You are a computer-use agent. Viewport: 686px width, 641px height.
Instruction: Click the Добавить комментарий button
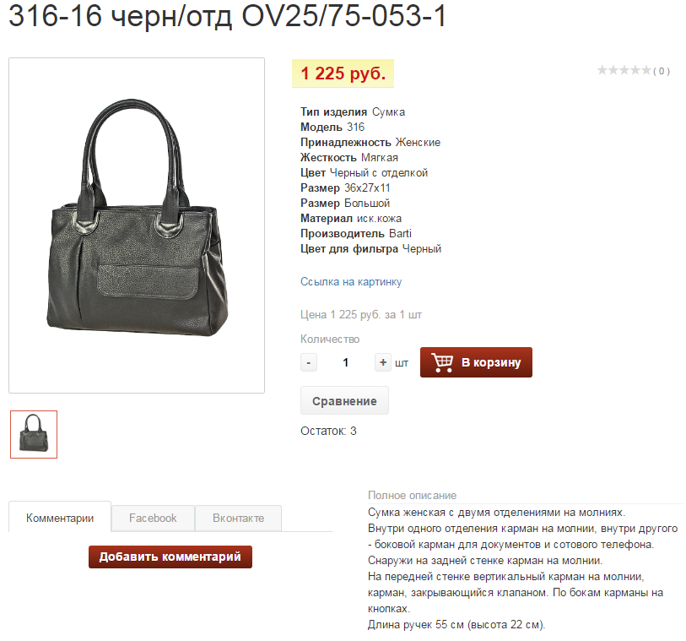tap(170, 557)
